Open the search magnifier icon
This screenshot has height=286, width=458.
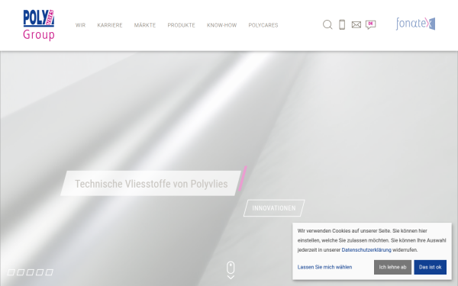coord(327,24)
